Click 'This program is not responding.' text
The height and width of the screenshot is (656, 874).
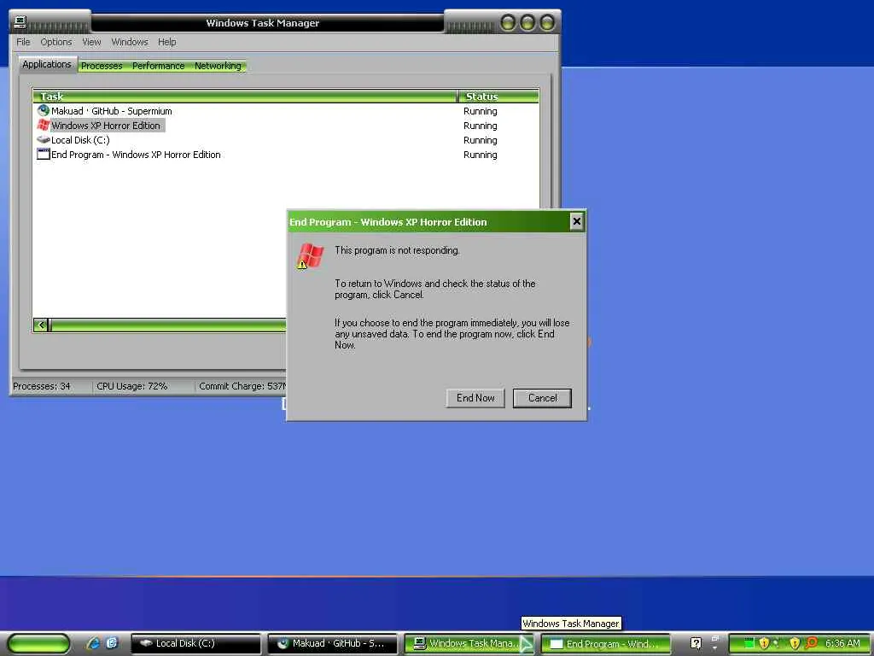[397, 250]
